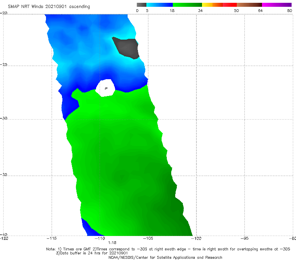Click the 'Note: 1) Times are GMT' footnote line
This screenshot has height=260, width=296.
click(168, 249)
